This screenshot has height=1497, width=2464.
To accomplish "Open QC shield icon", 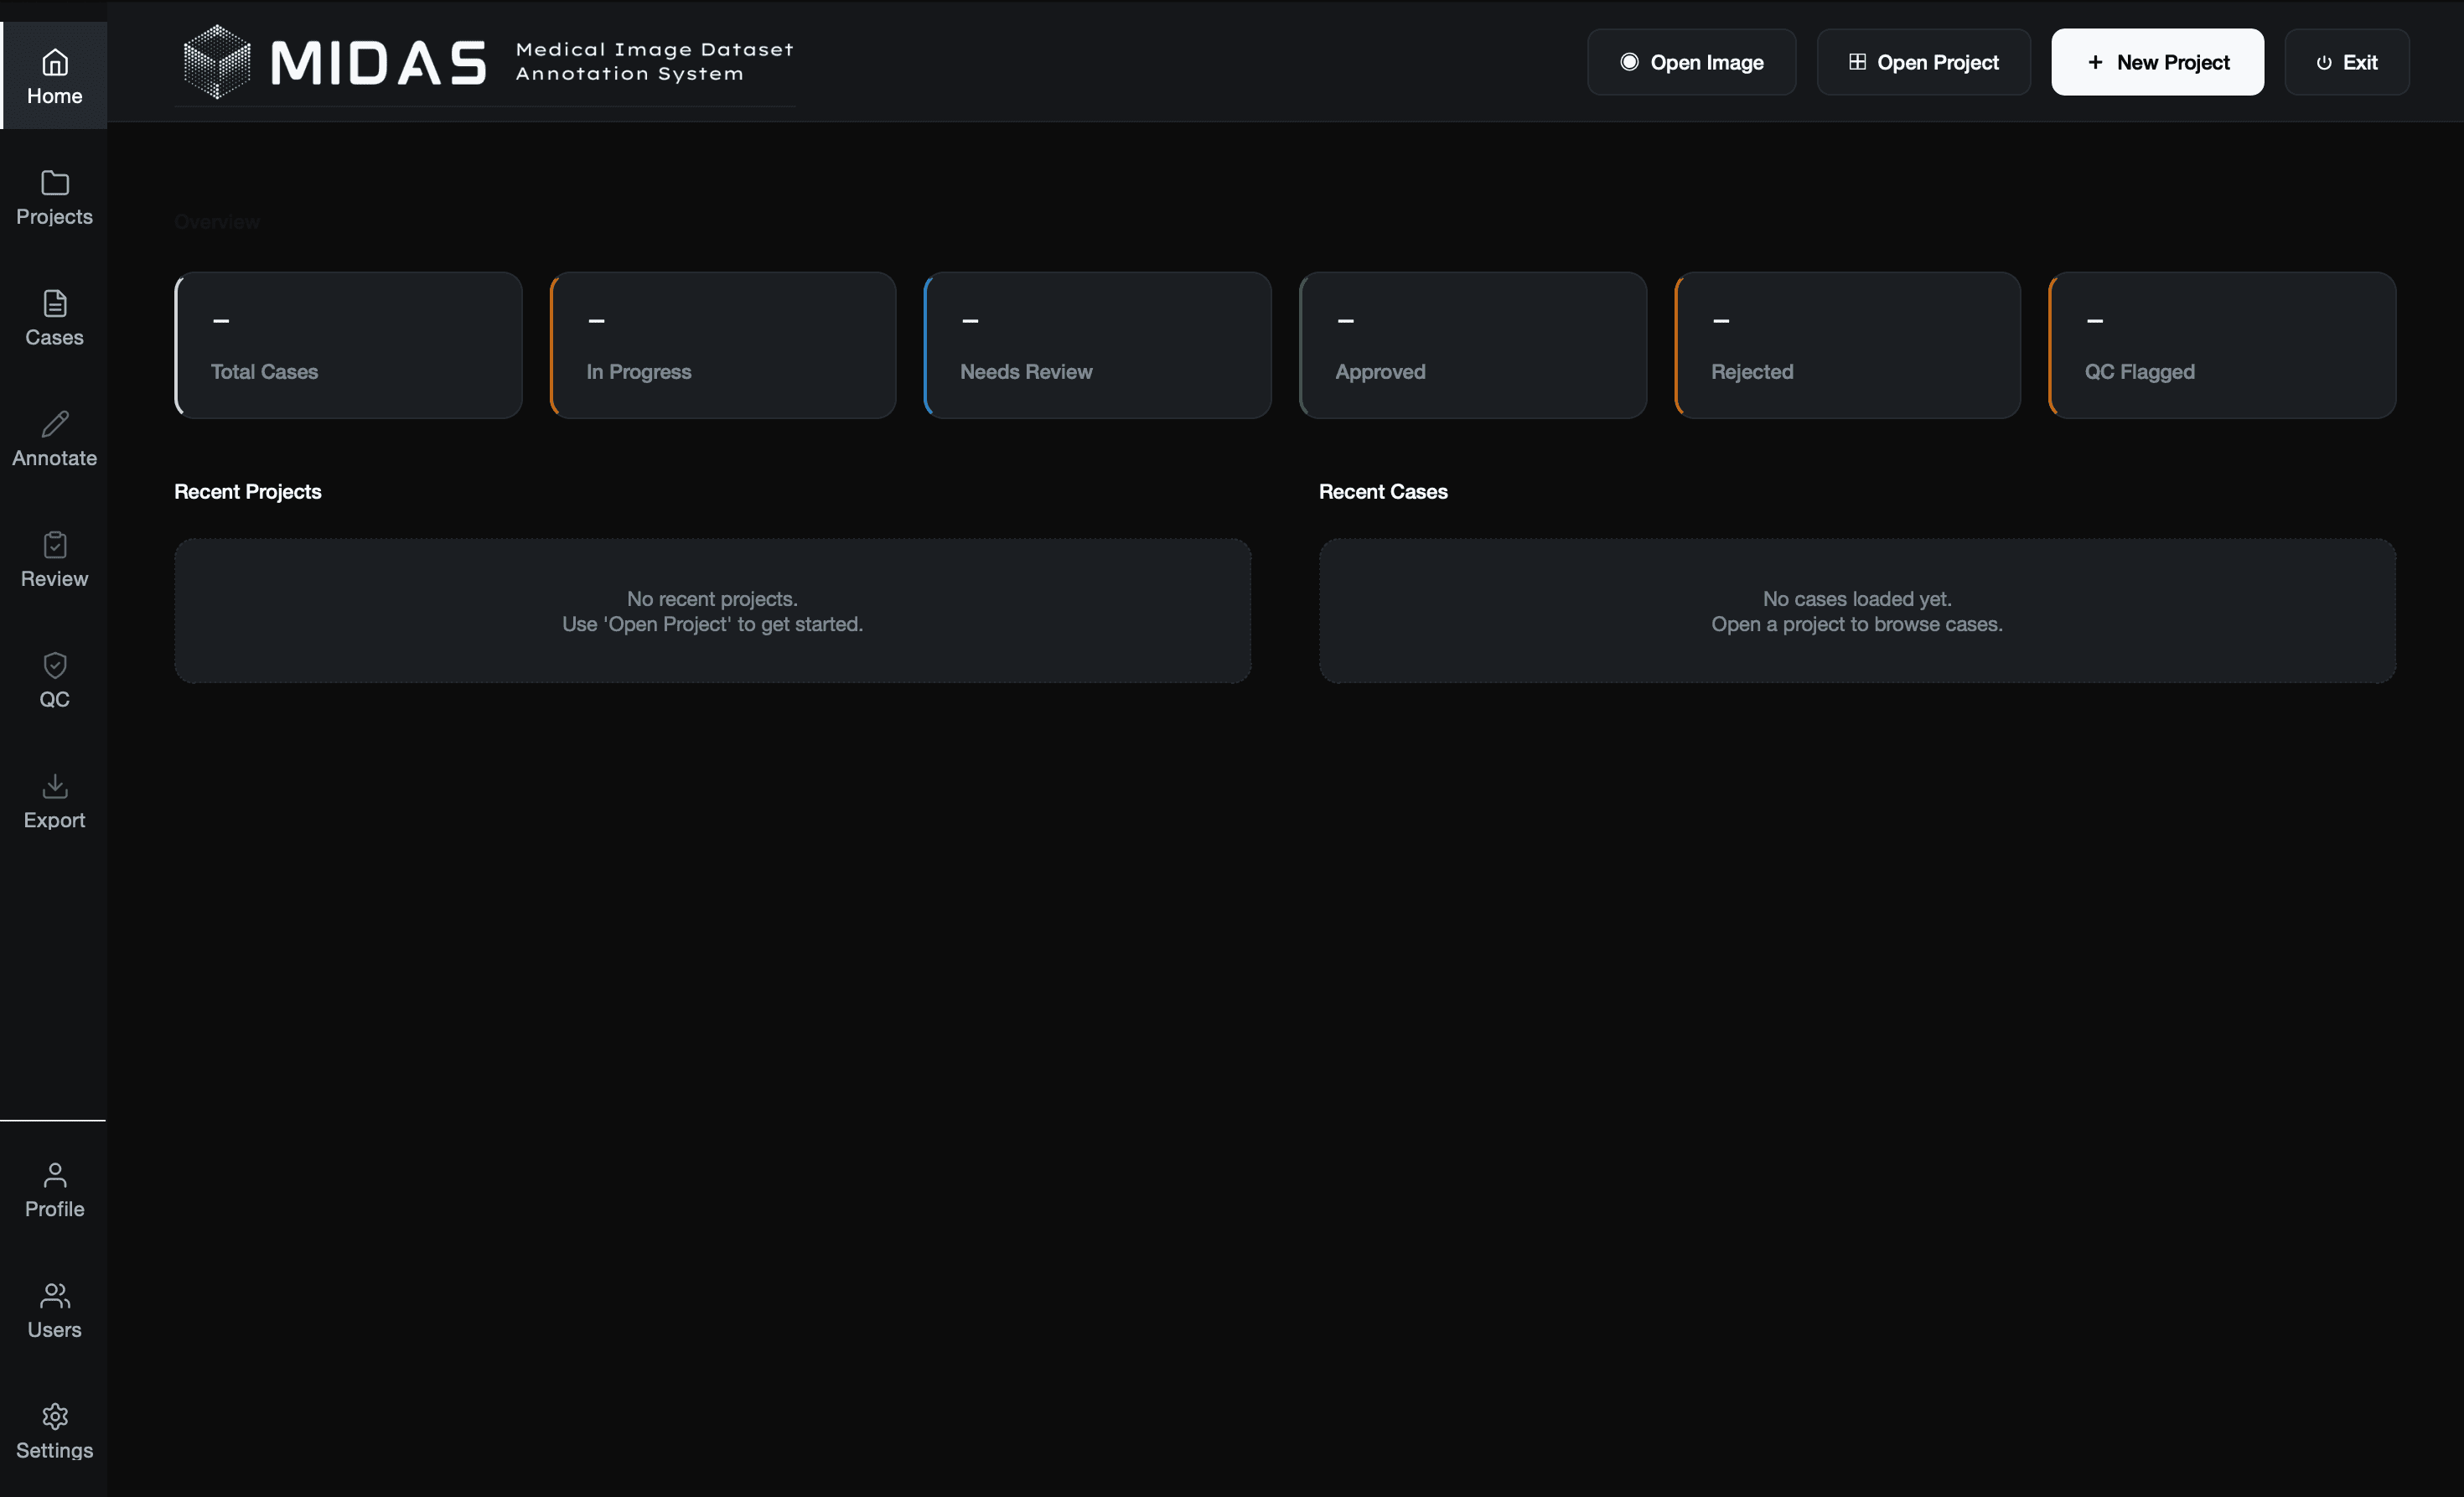I will click(54, 666).
